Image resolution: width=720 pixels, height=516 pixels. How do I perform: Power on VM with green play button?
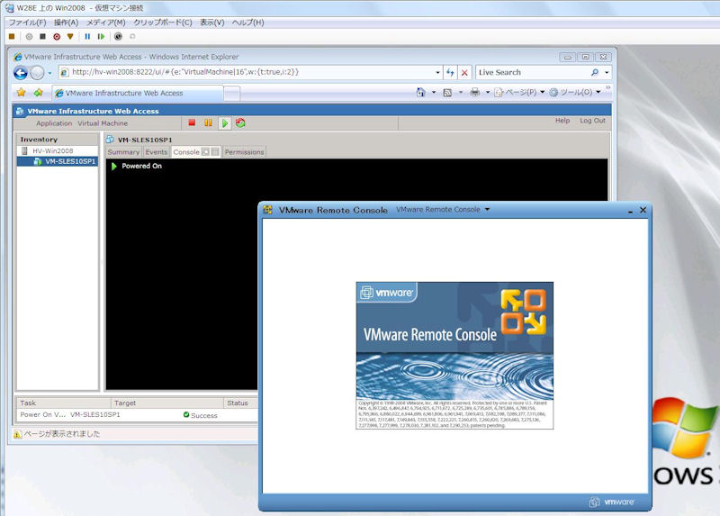(x=224, y=122)
